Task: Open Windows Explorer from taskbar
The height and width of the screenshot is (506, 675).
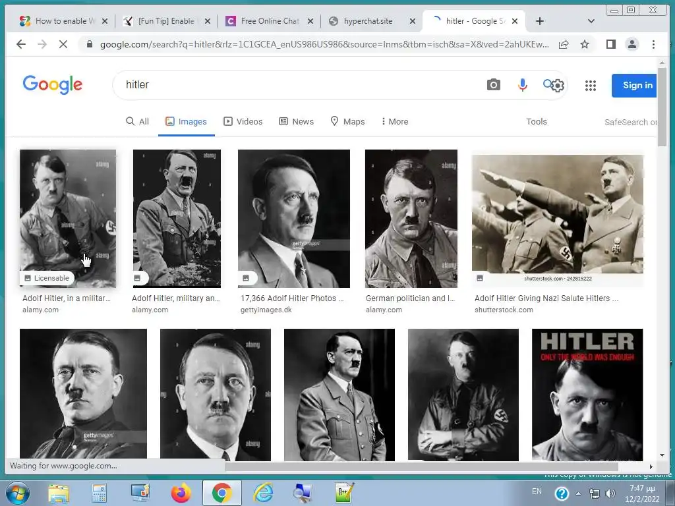Action: pyautogui.click(x=59, y=493)
